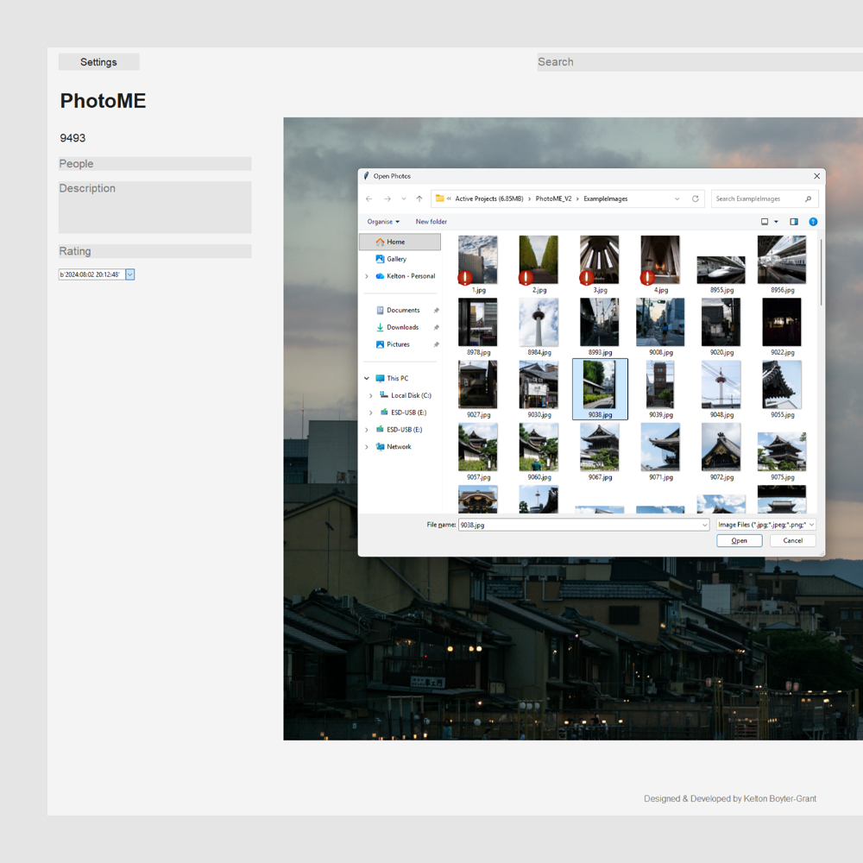Refresh the ExampleImages folder listing
863x863 pixels.
[x=695, y=199]
